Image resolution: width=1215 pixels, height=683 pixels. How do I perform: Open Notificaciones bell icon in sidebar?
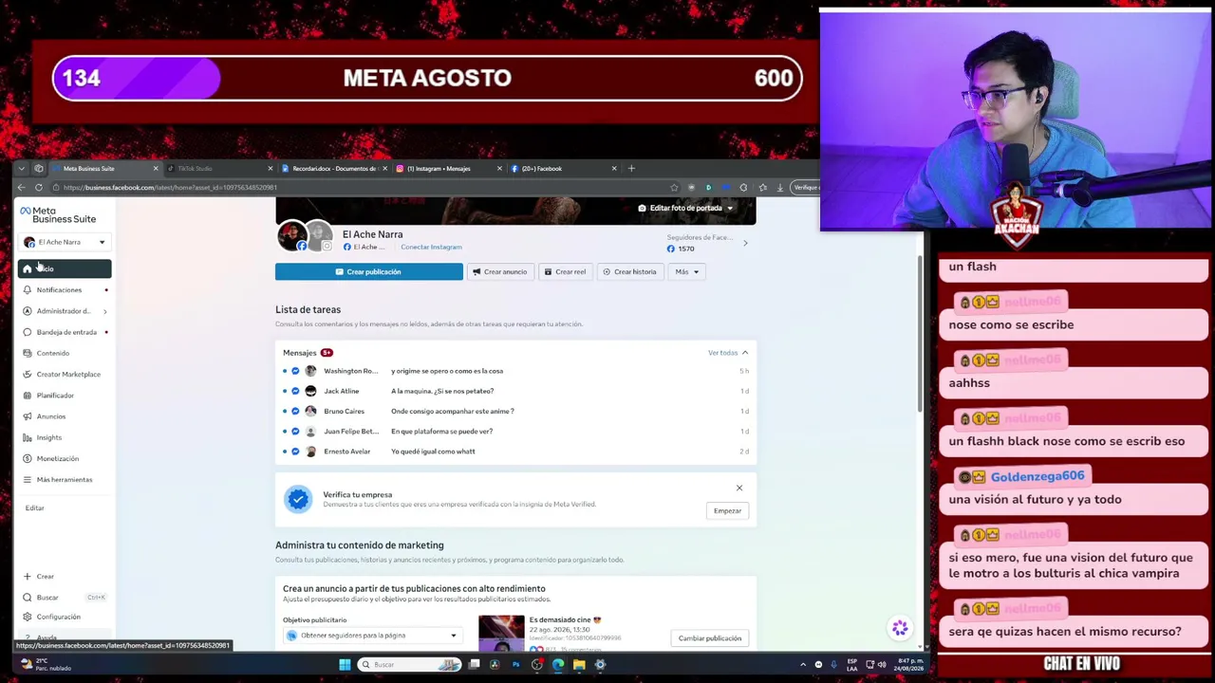pos(28,289)
